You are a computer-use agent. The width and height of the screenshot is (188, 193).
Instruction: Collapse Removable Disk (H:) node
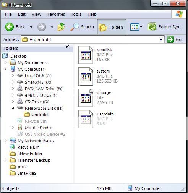tap(13, 108)
